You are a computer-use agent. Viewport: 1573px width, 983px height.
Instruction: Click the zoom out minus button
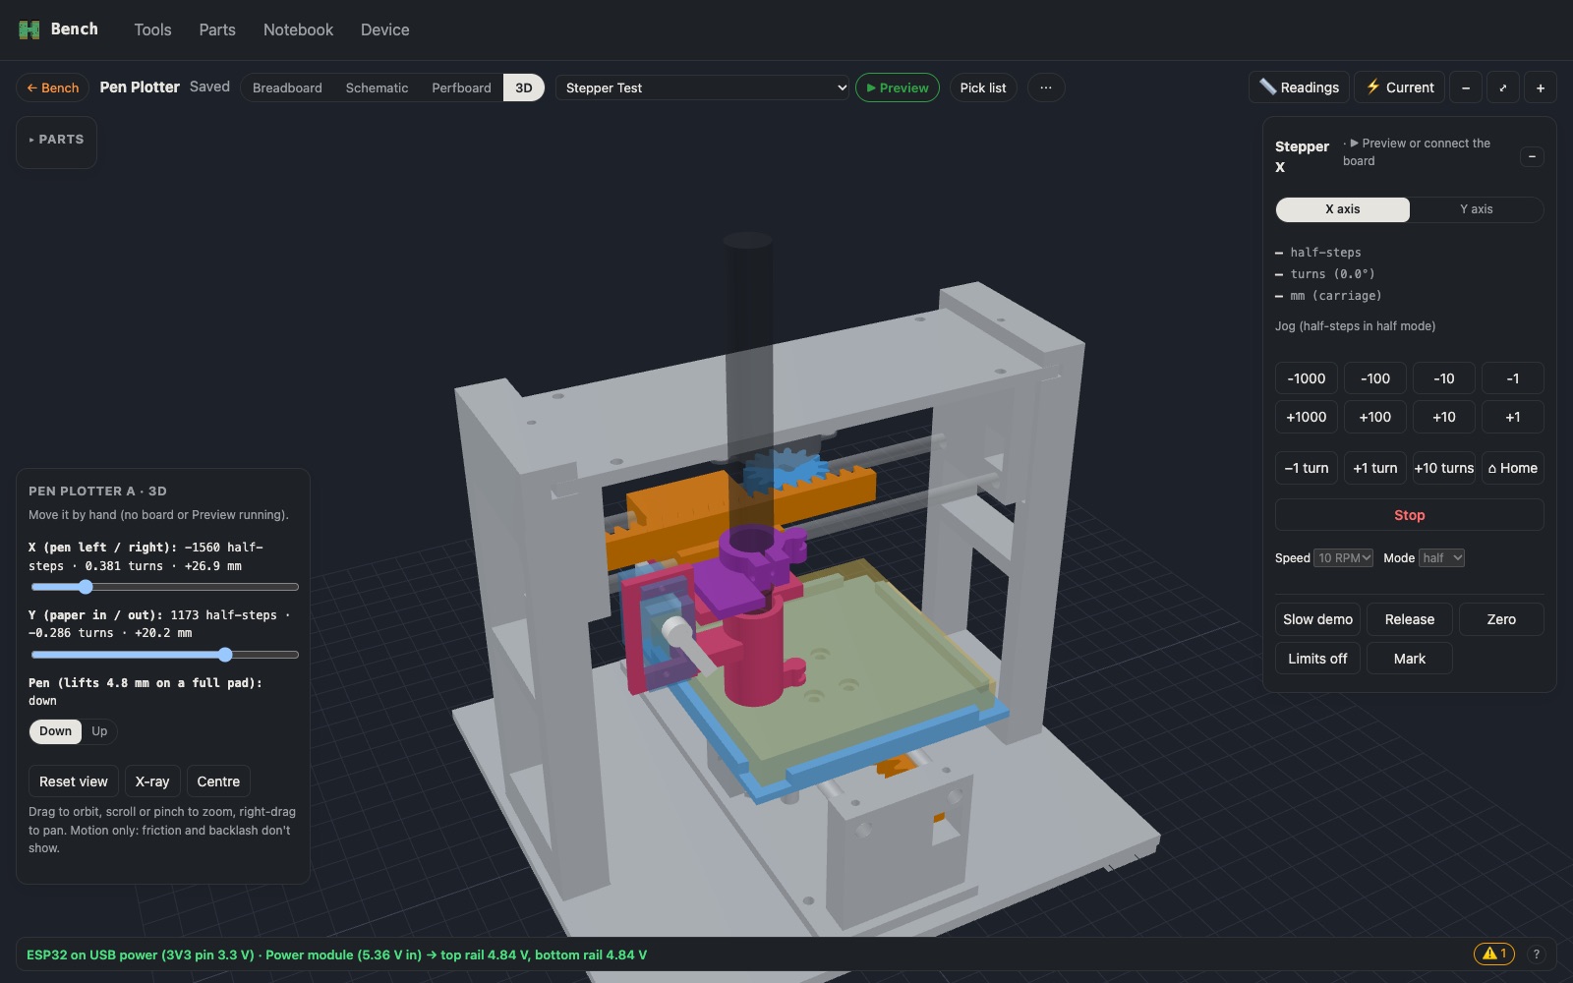(x=1466, y=87)
